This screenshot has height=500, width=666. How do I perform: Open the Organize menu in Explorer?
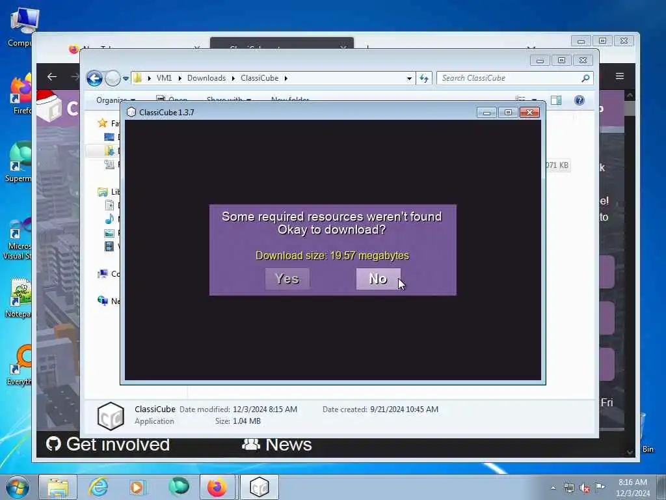[116, 100]
